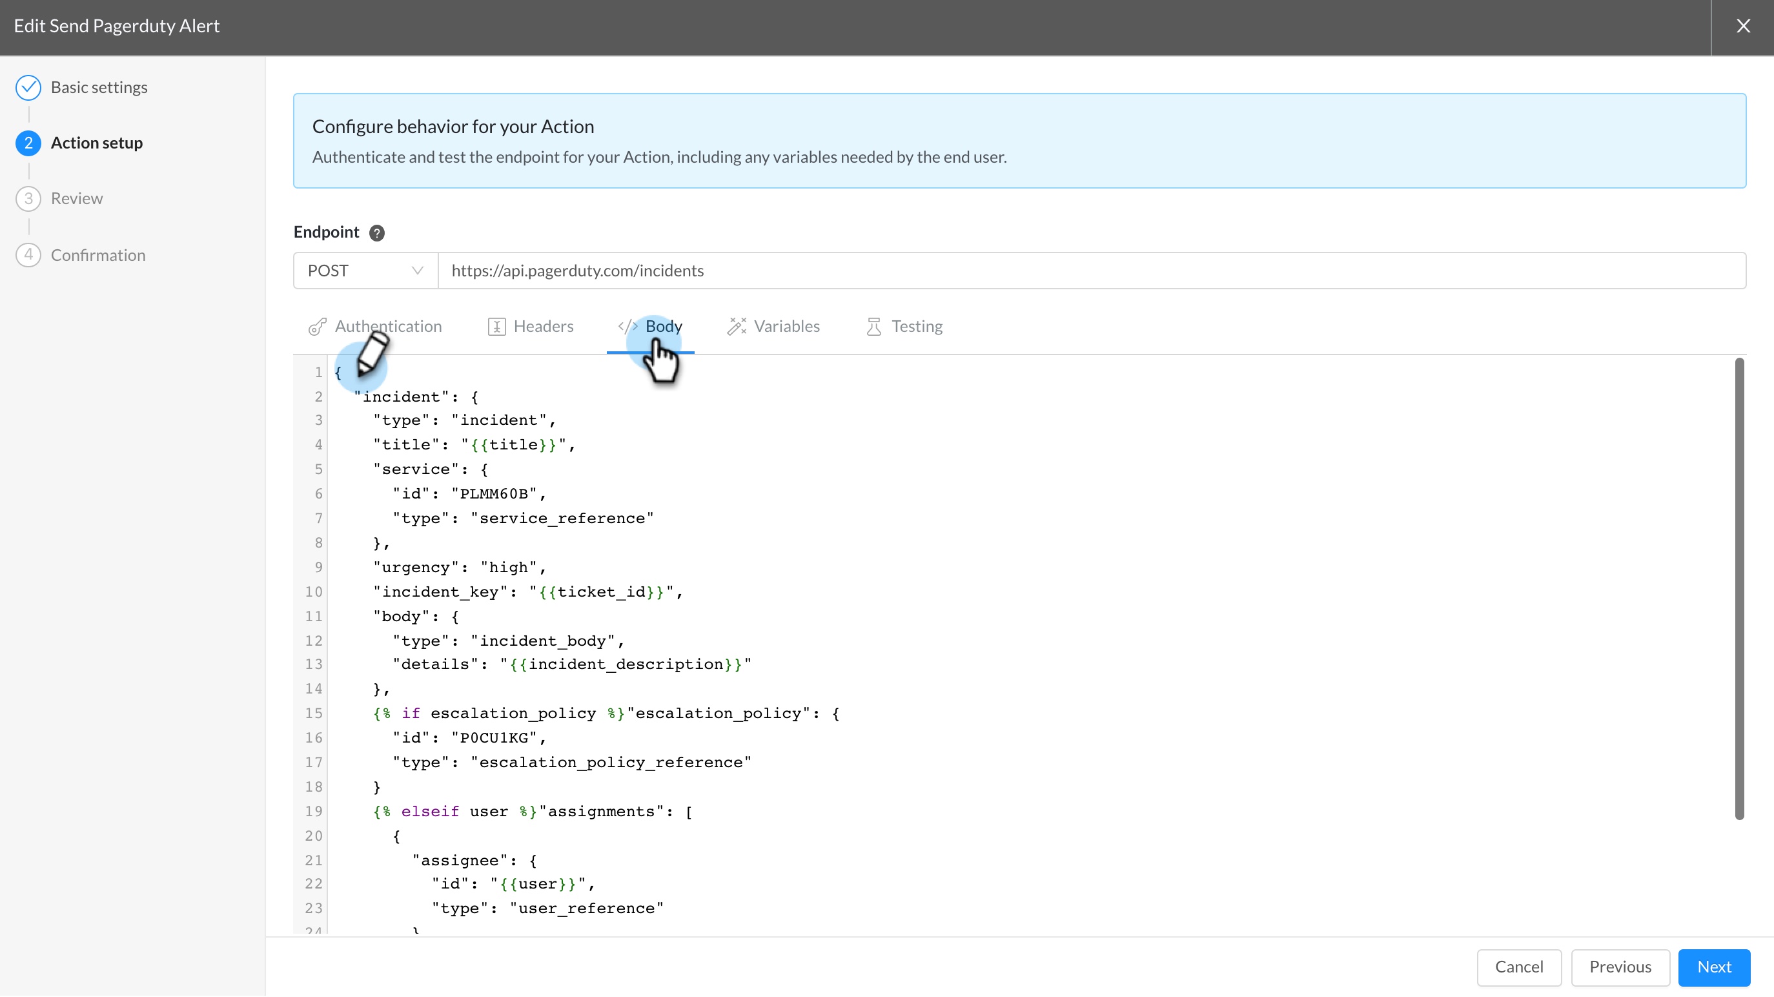The width and height of the screenshot is (1774, 997).
Task: Click the Cancel button
Action: (1518, 968)
